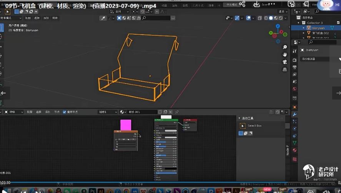
Task: Toggle the viewport overlays button
Action: click(249, 18)
